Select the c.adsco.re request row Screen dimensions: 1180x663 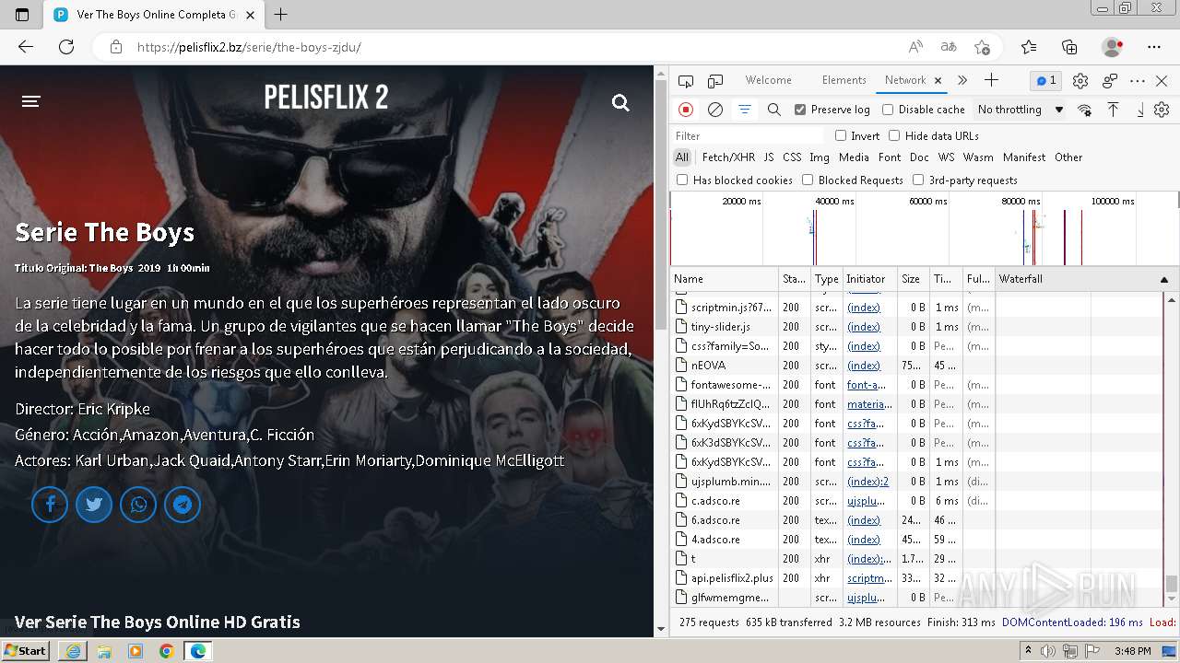[916, 501]
